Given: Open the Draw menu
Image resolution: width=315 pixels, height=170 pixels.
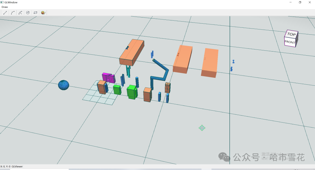Looking at the screenshot, I should point(5,7).
